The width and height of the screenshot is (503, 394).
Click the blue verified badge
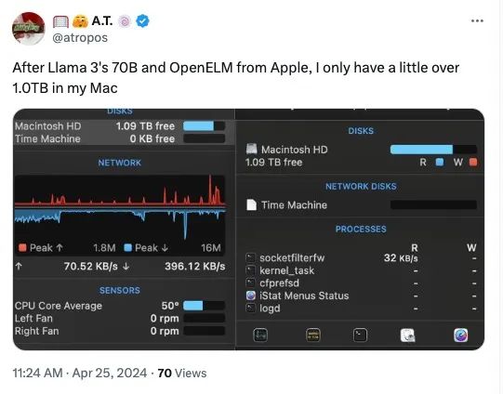point(142,21)
